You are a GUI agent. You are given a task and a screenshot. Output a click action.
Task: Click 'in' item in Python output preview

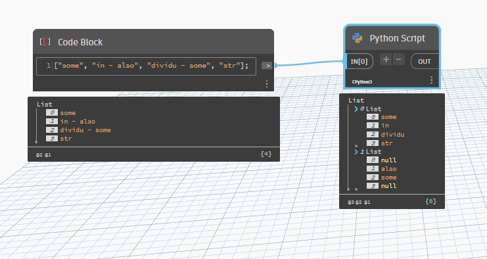coord(385,126)
